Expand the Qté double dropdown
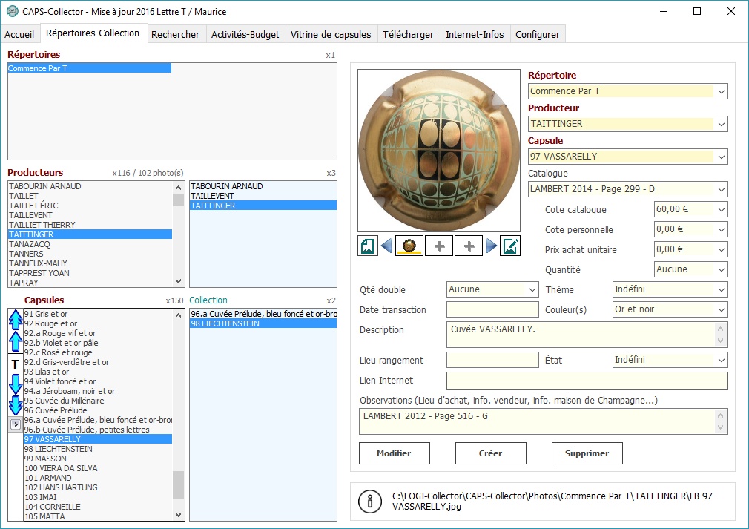Viewport: 749px width, 529px height. point(532,289)
